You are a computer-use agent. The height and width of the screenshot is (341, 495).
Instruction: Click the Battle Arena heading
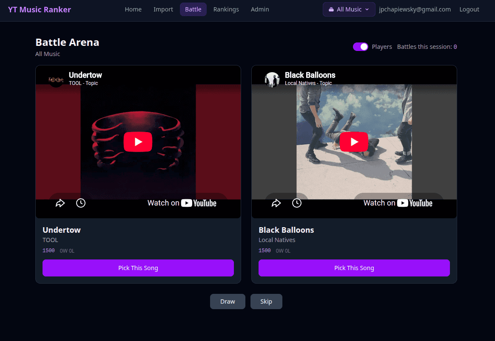67,42
